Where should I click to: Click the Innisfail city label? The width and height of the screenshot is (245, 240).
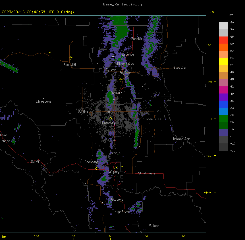pos(118,93)
